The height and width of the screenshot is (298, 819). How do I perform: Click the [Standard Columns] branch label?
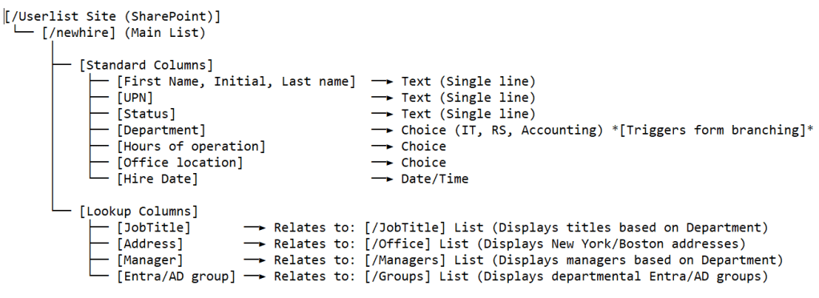146,65
